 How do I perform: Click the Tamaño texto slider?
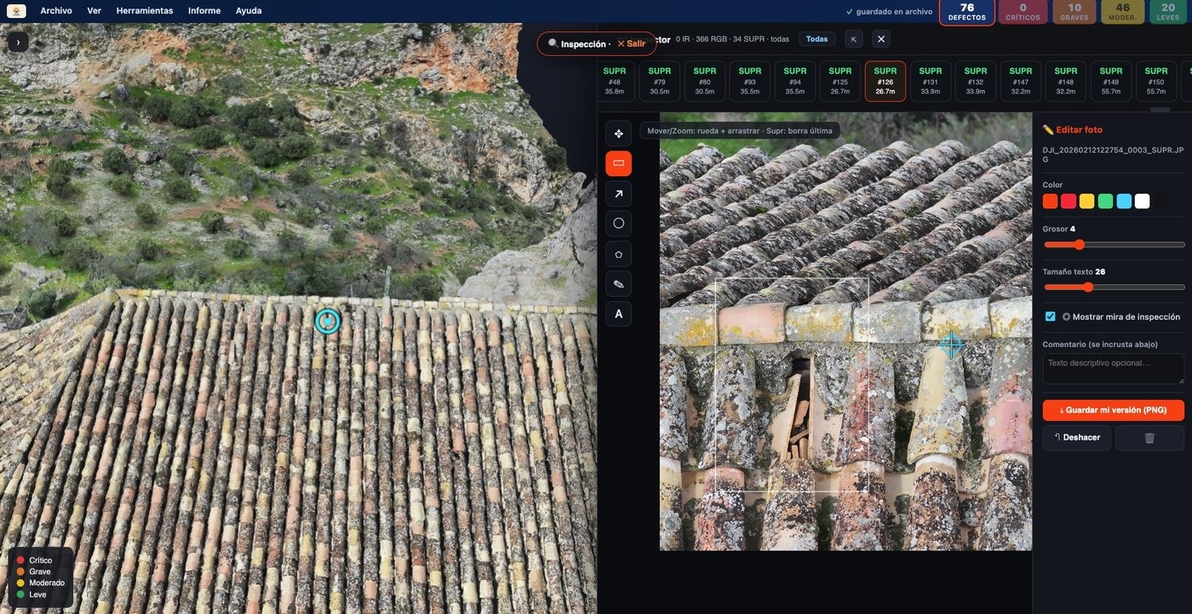[x=1114, y=287]
